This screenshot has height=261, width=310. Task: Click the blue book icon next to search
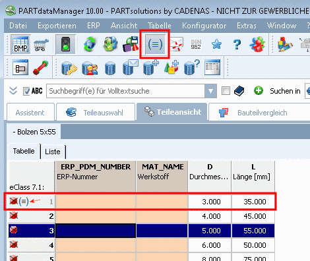pyautogui.click(x=239, y=91)
